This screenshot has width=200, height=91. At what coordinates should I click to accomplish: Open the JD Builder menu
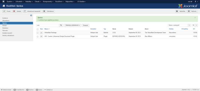(x=81, y=1)
